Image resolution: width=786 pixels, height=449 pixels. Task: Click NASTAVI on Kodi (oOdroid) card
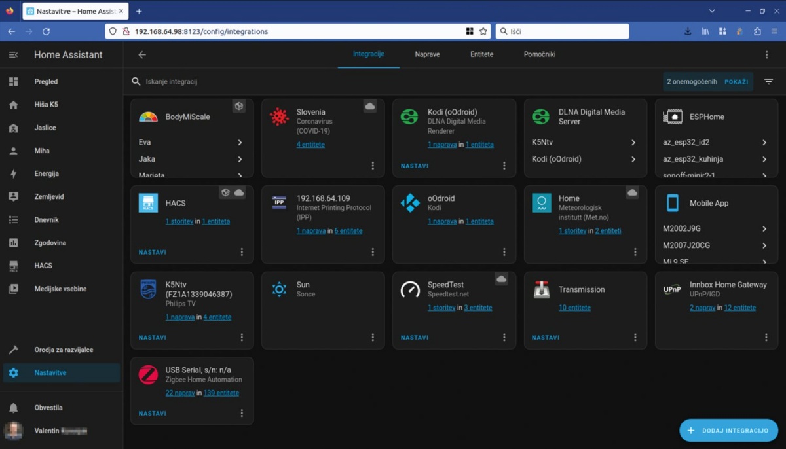click(x=415, y=166)
